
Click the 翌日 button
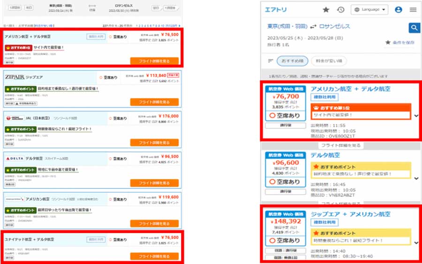click(156, 8)
